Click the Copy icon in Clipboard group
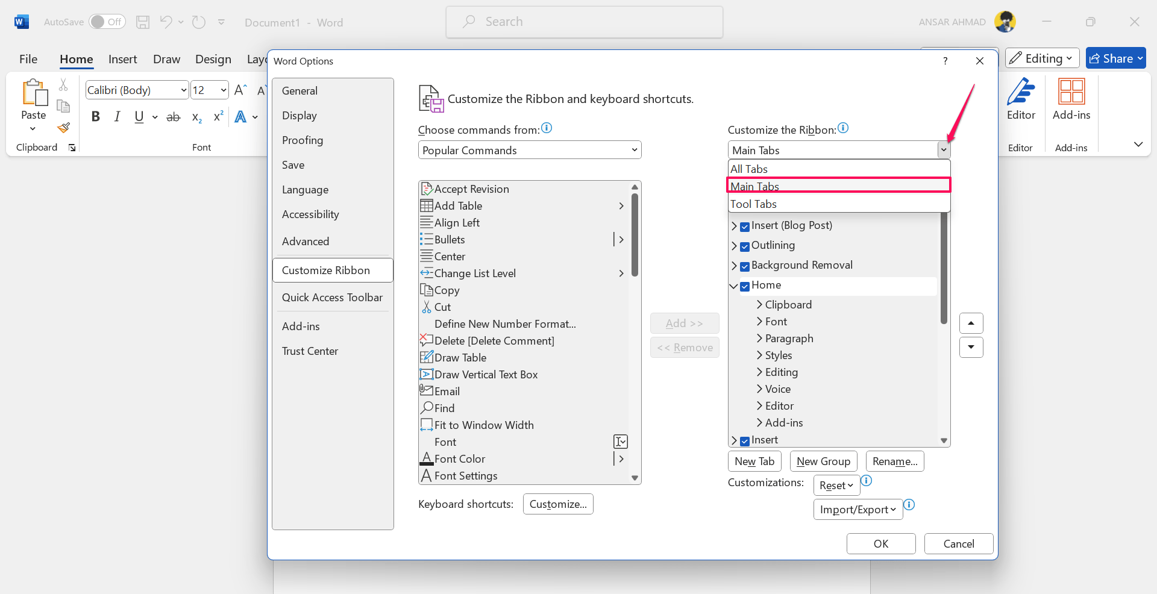 click(63, 106)
